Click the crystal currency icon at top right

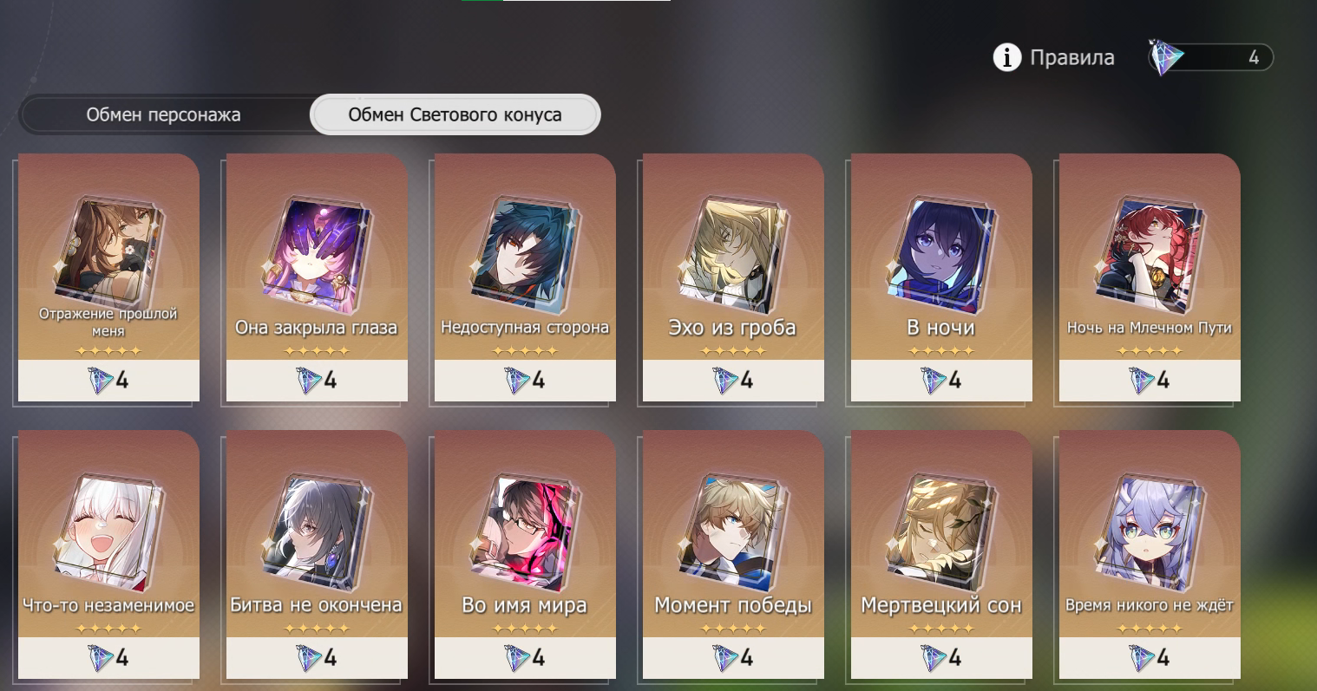(x=1165, y=57)
